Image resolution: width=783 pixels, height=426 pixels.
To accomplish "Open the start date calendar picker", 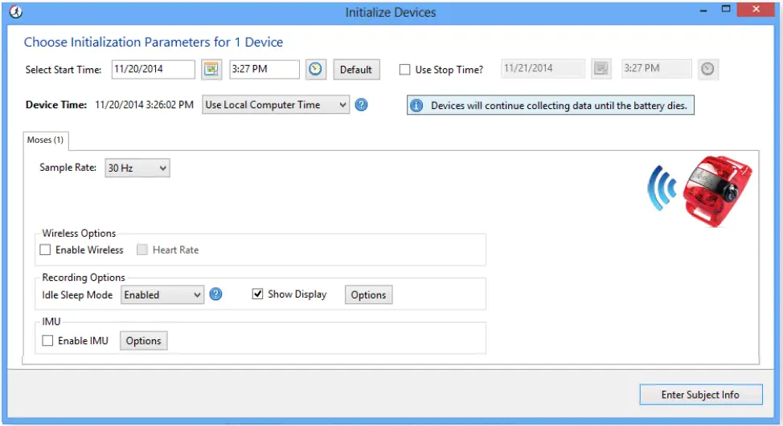I will pyautogui.click(x=211, y=69).
